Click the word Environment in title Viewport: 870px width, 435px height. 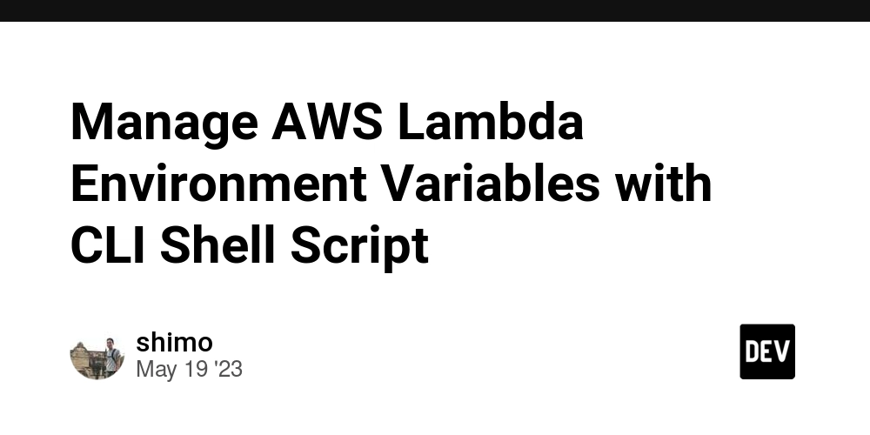click(x=218, y=184)
